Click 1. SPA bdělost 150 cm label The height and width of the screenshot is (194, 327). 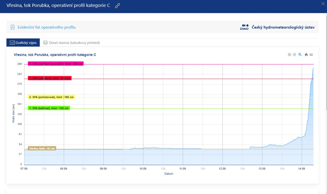pyautogui.click(x=49, y=108)
